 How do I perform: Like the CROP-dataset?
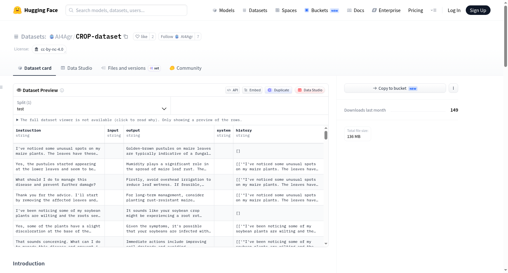click(141, 36)
